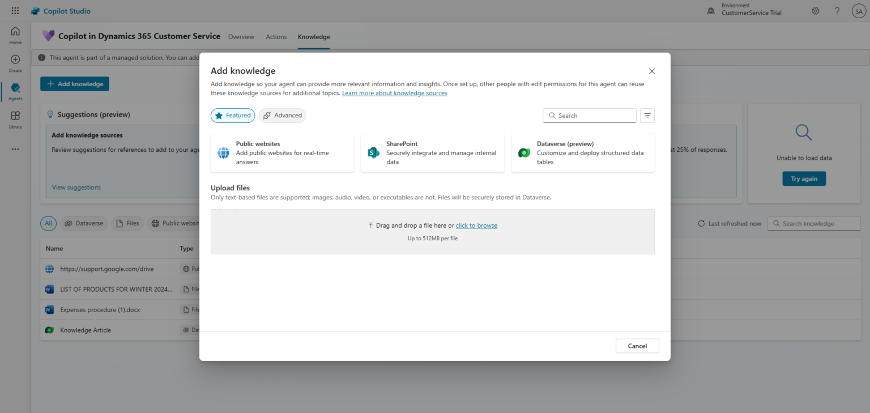Open the filter dropdown beside search
870x413 pixels.
[647, 115]
